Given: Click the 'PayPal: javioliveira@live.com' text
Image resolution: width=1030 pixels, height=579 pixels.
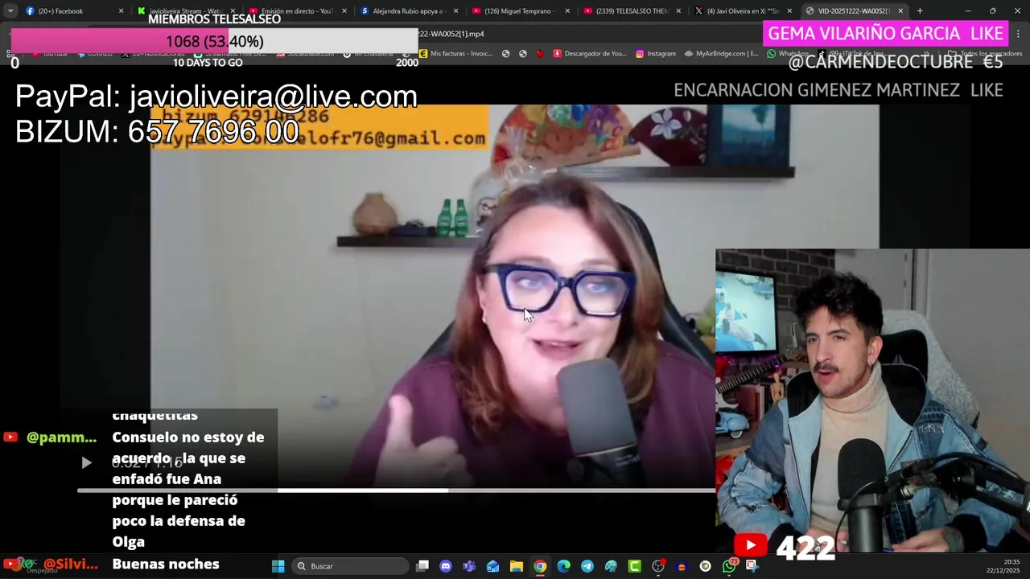Looking at the screenshot, I should point(216,96).
